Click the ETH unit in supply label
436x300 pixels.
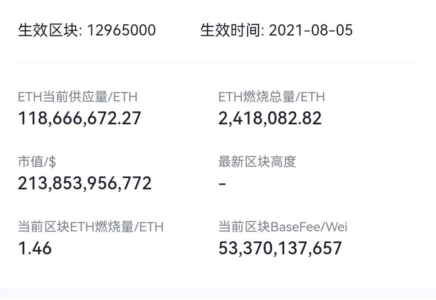[126, 97]
